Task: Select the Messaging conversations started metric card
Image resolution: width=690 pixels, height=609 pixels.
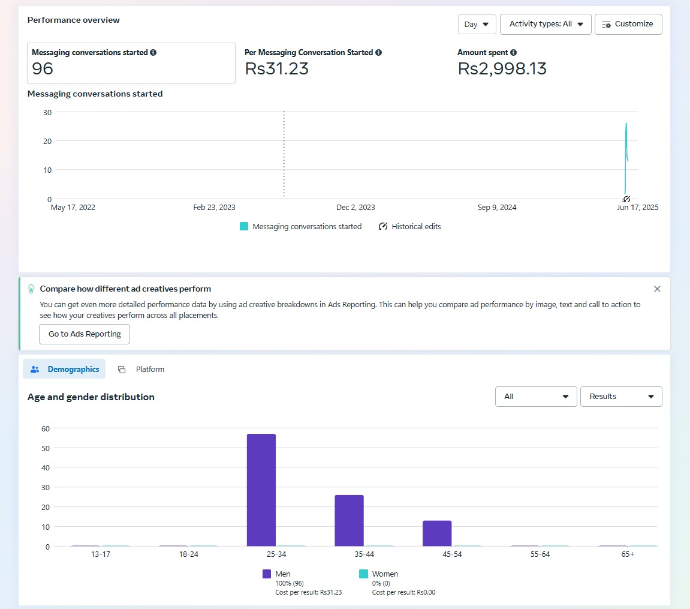Action: pyautogui.click(x=131, y=63)
